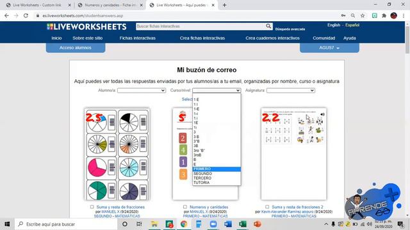The height and width of the screenshot is (230, 410).
Task: Open Task View in taskbar
Action: [139, 224]
